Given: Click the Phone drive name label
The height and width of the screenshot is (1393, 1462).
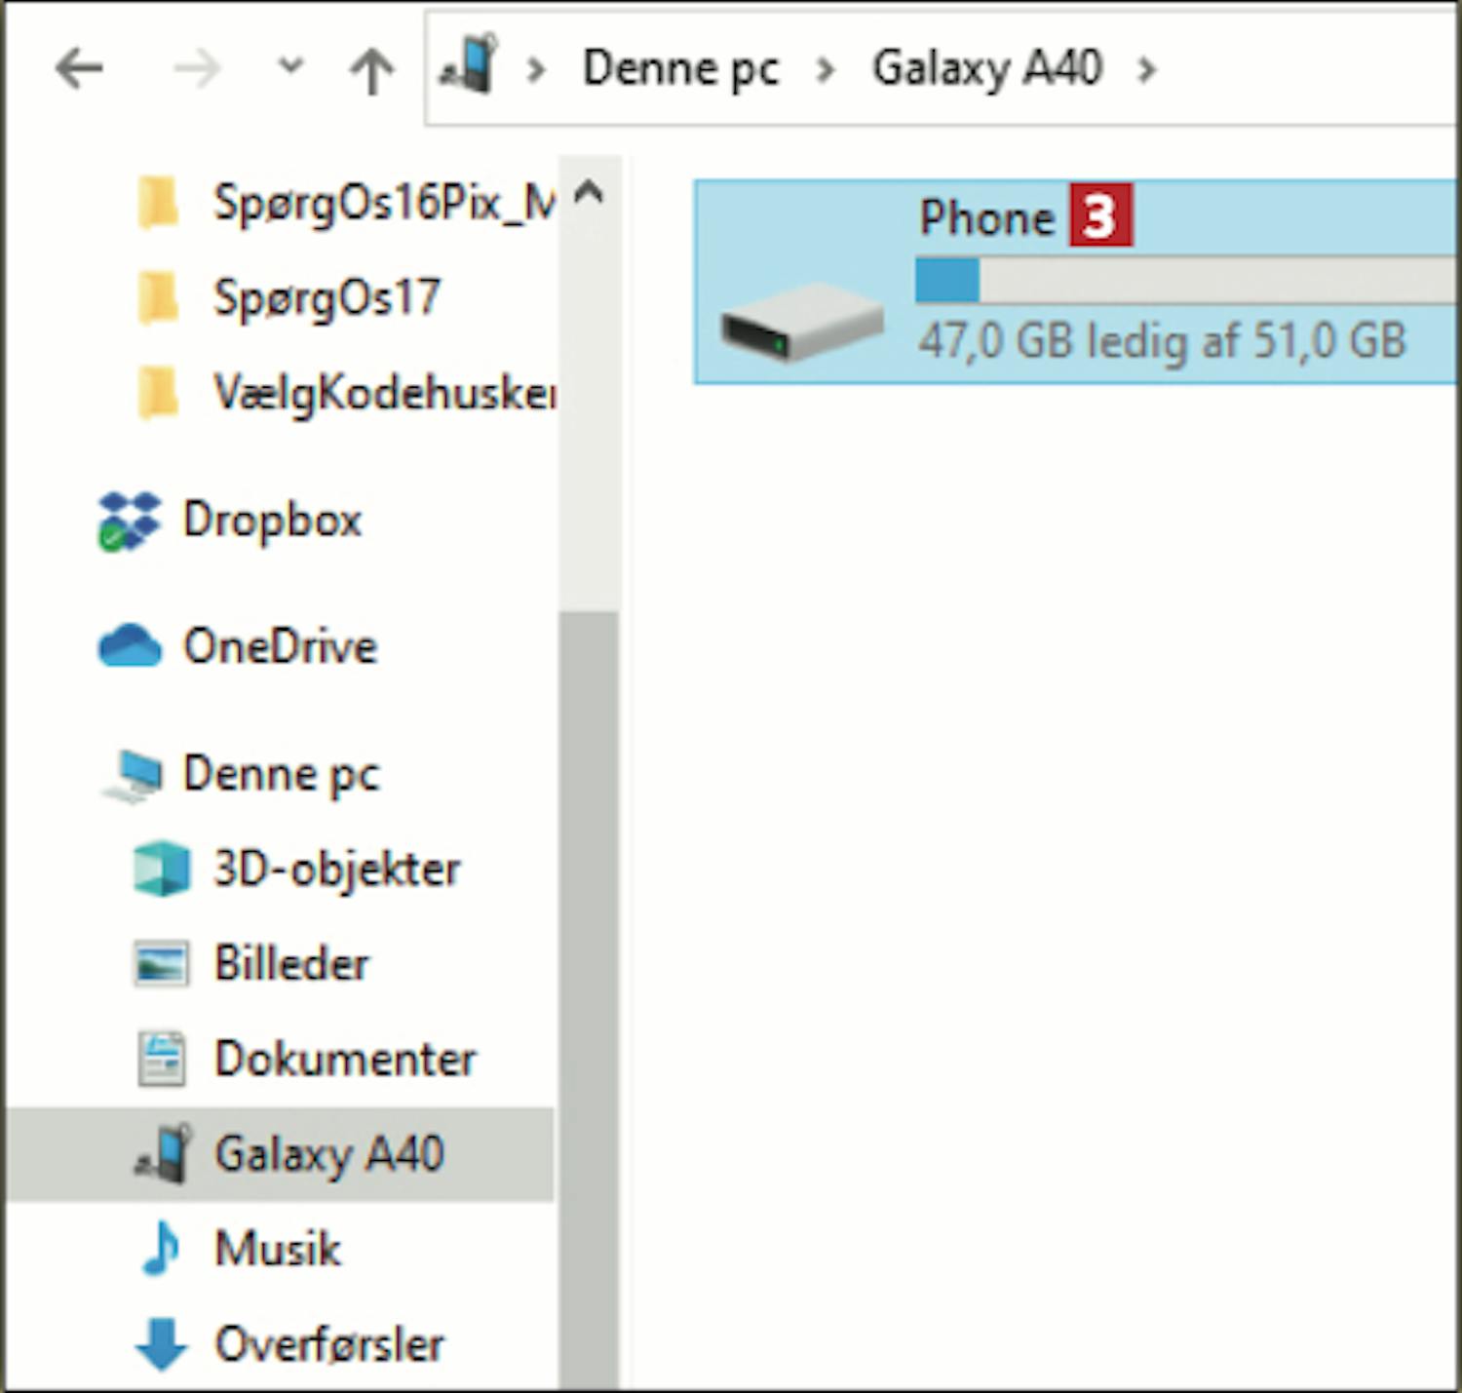Looking at the screenshot, I should coord(986,217).
